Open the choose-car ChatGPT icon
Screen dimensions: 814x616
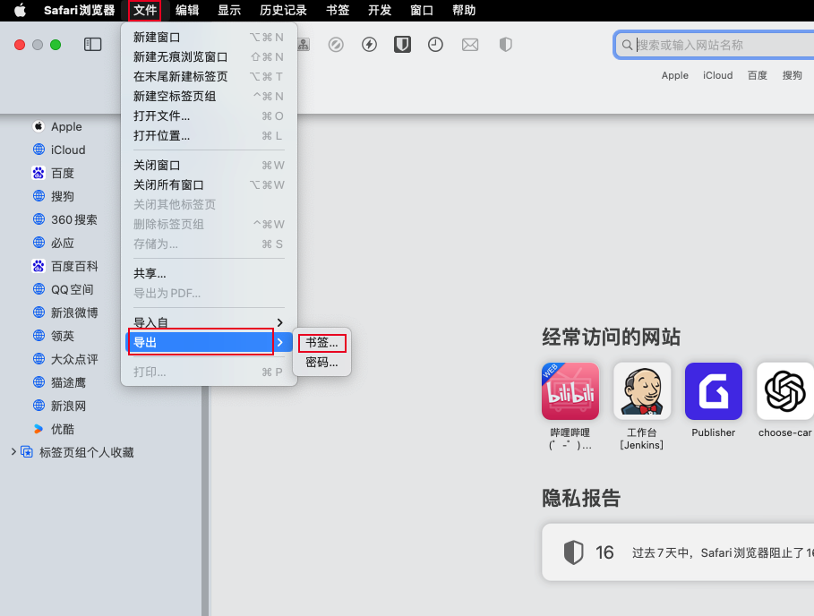784,391
